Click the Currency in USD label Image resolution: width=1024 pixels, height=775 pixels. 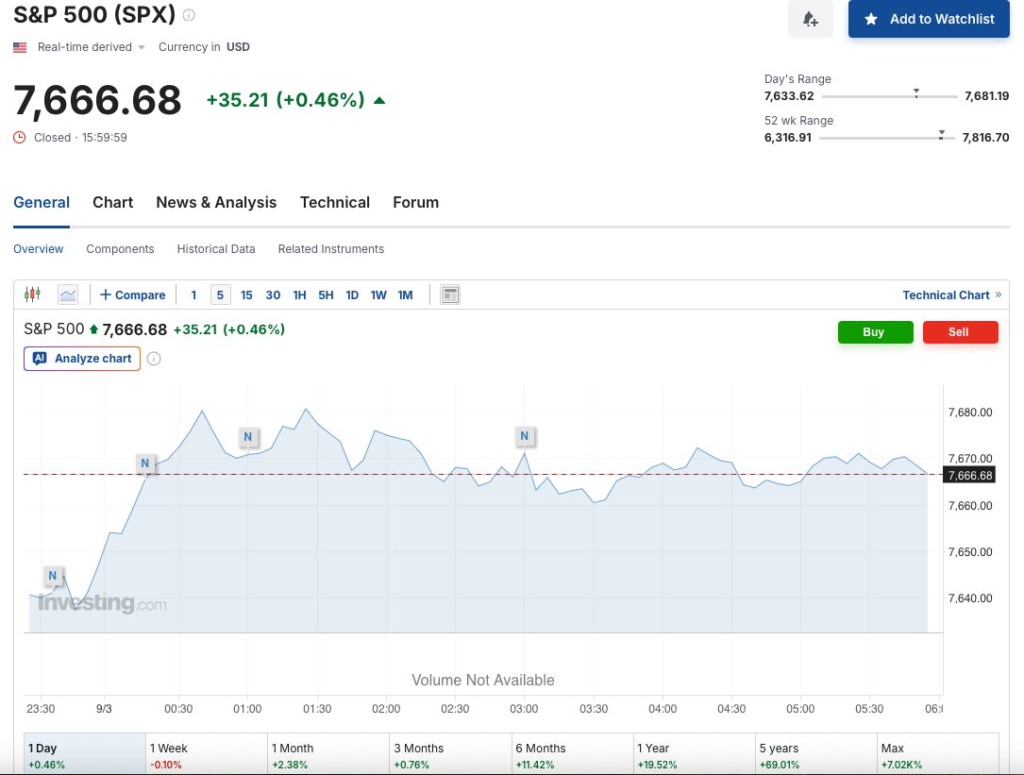pos(204,47)
